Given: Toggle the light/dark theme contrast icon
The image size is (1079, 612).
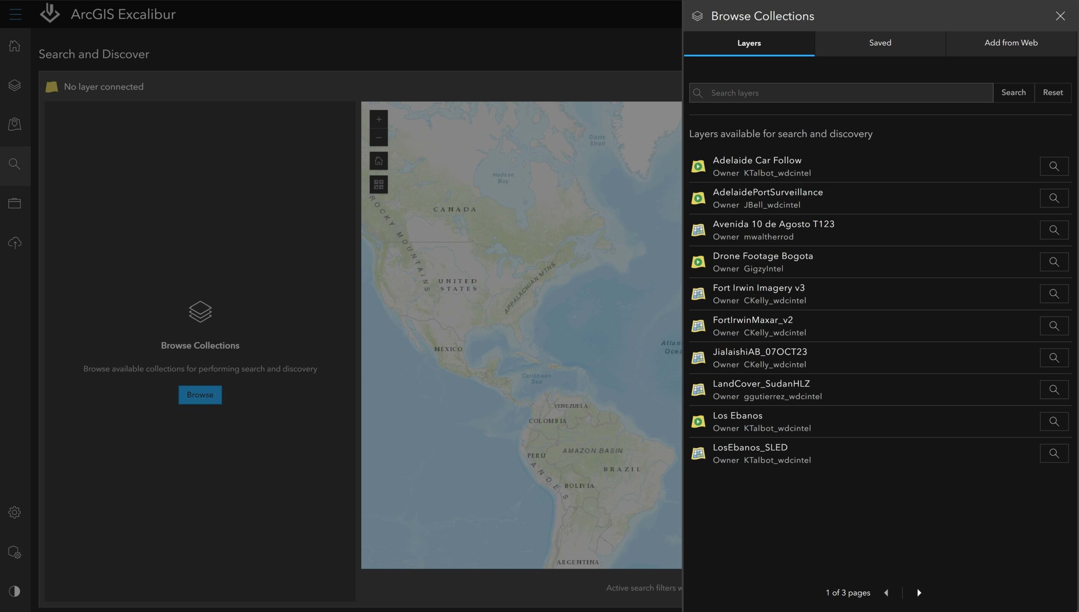Looking at the screenshot, I should coord(15,591).
